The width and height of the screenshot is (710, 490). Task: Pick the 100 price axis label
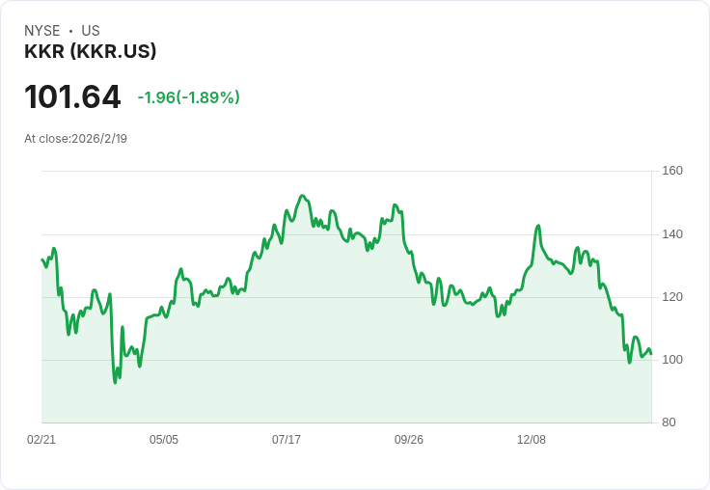click(672, 360)
